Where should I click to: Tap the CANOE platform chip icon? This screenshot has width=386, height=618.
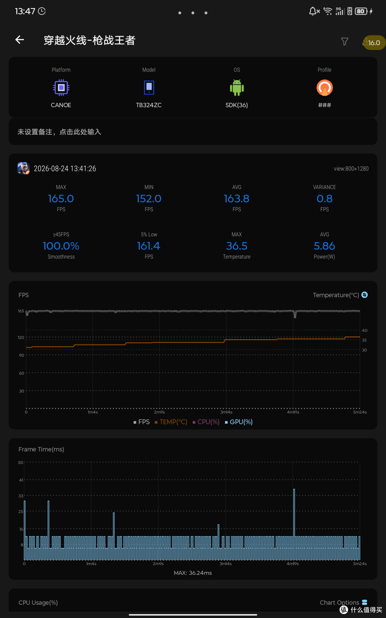61,88
